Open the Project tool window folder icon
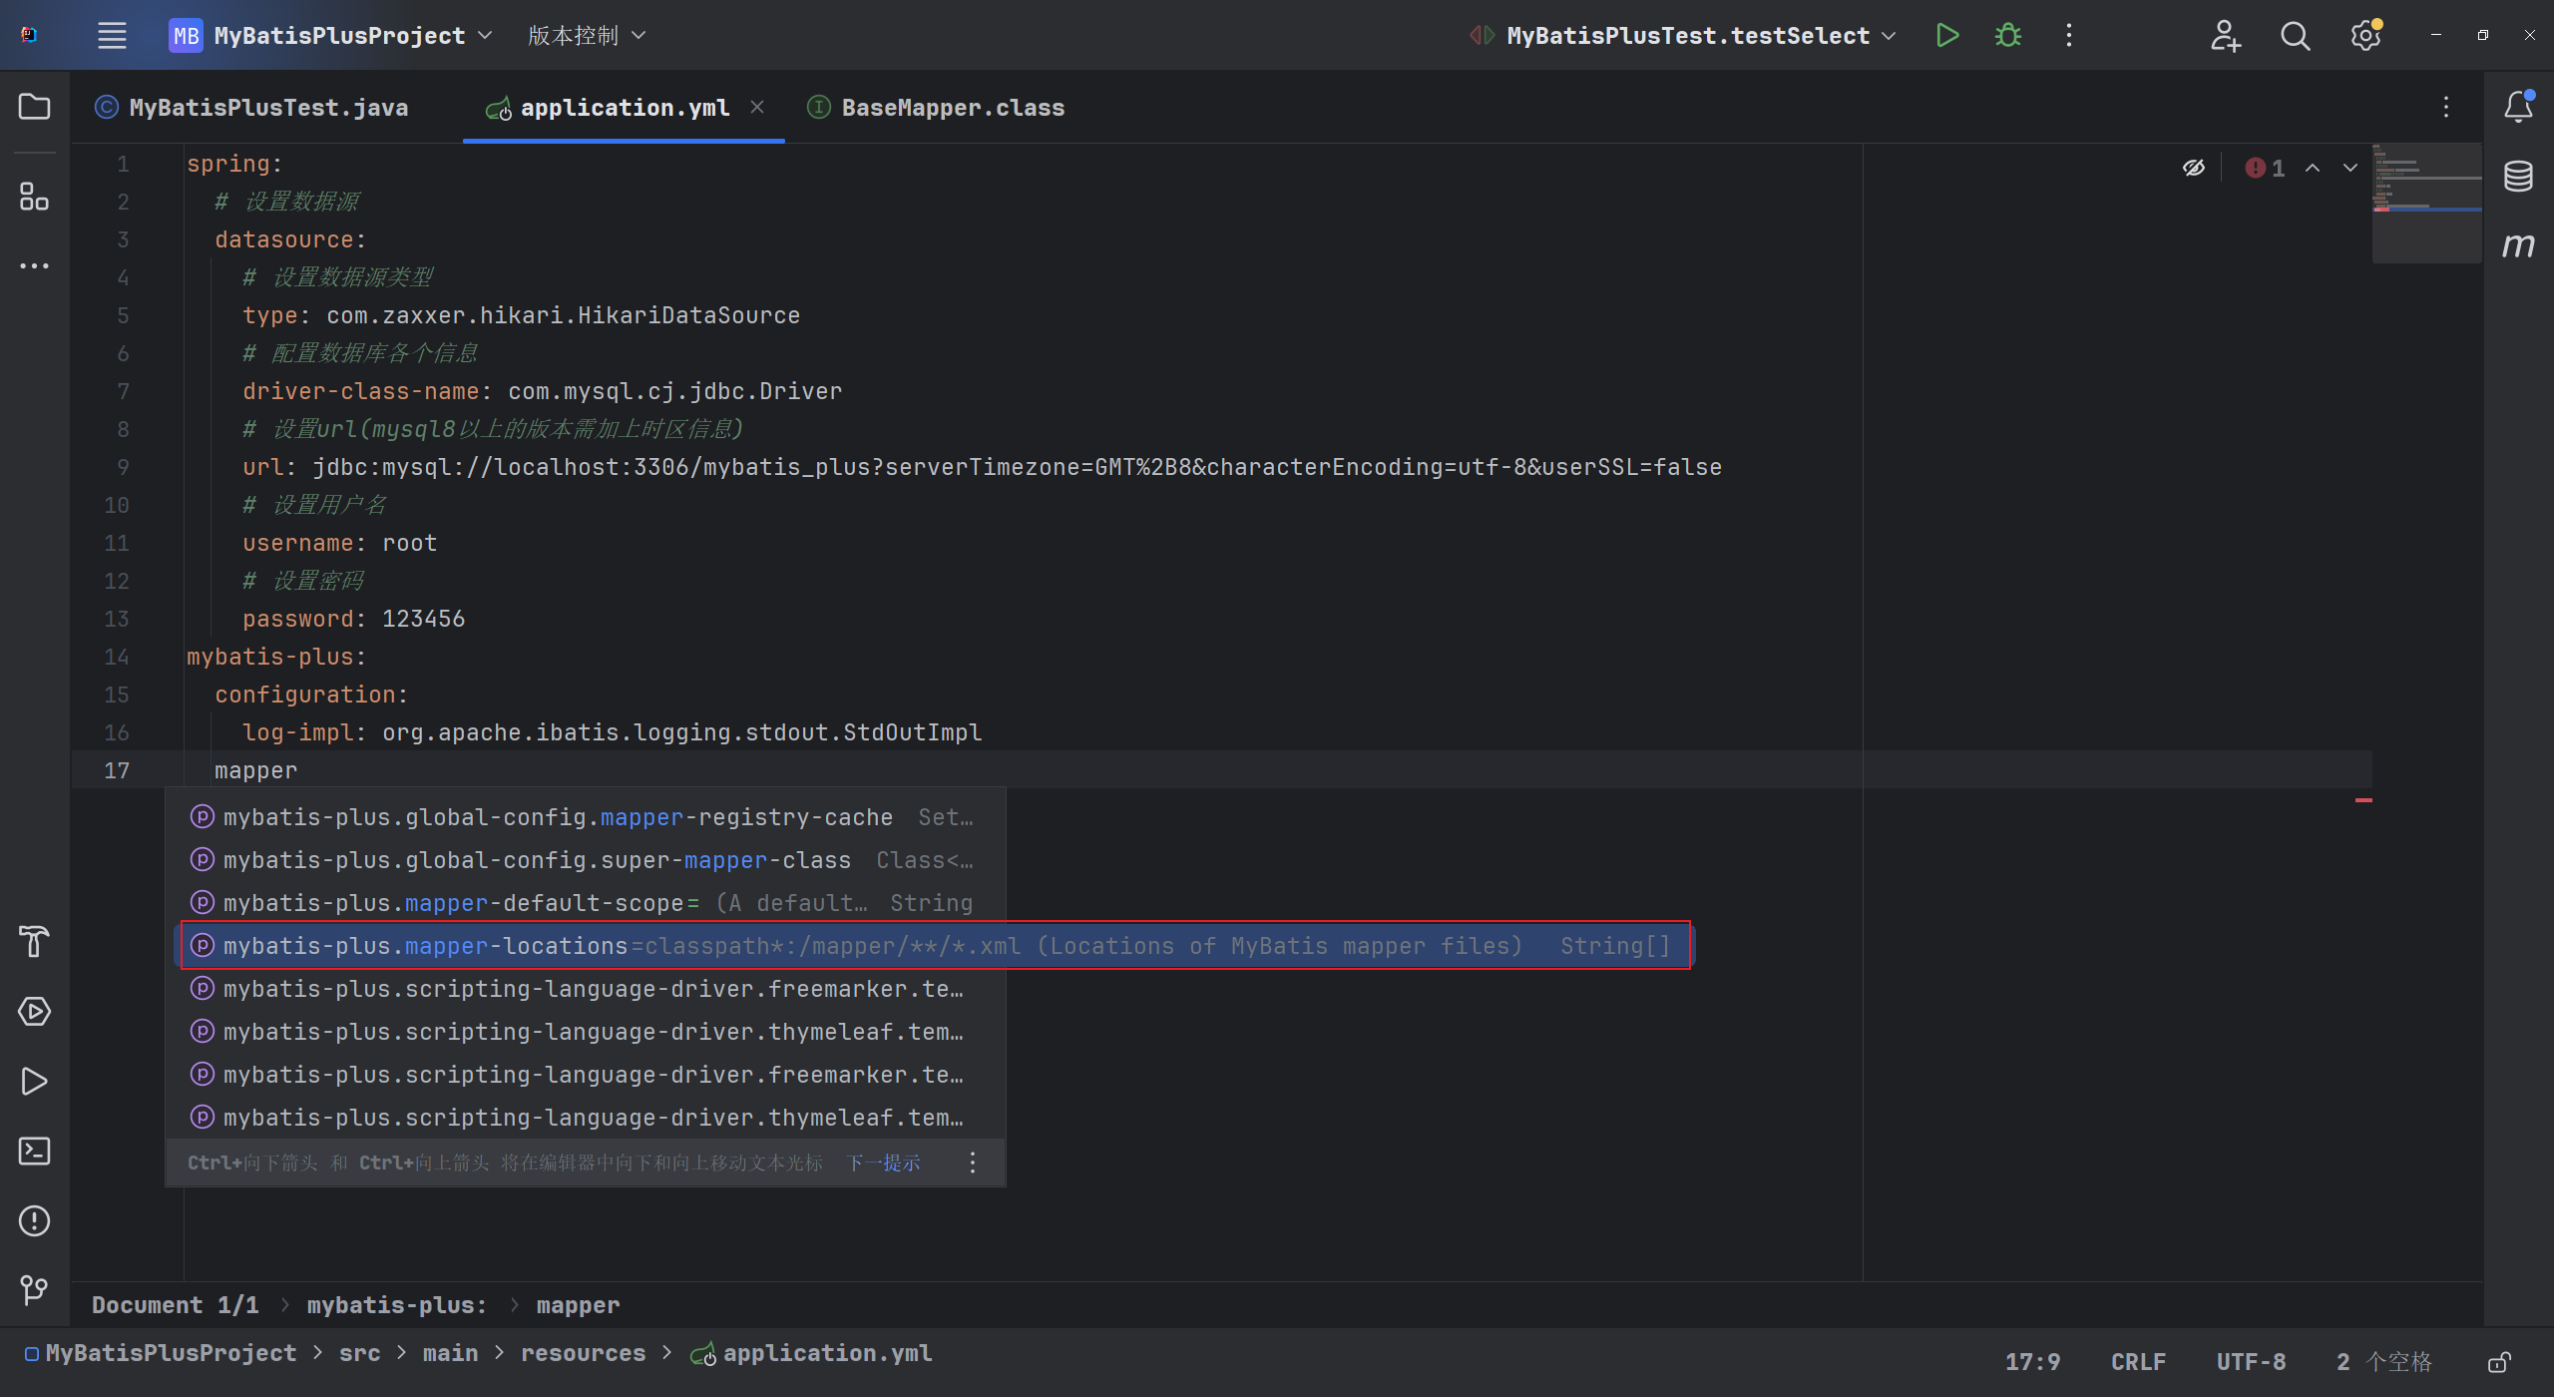 [35, 107]
